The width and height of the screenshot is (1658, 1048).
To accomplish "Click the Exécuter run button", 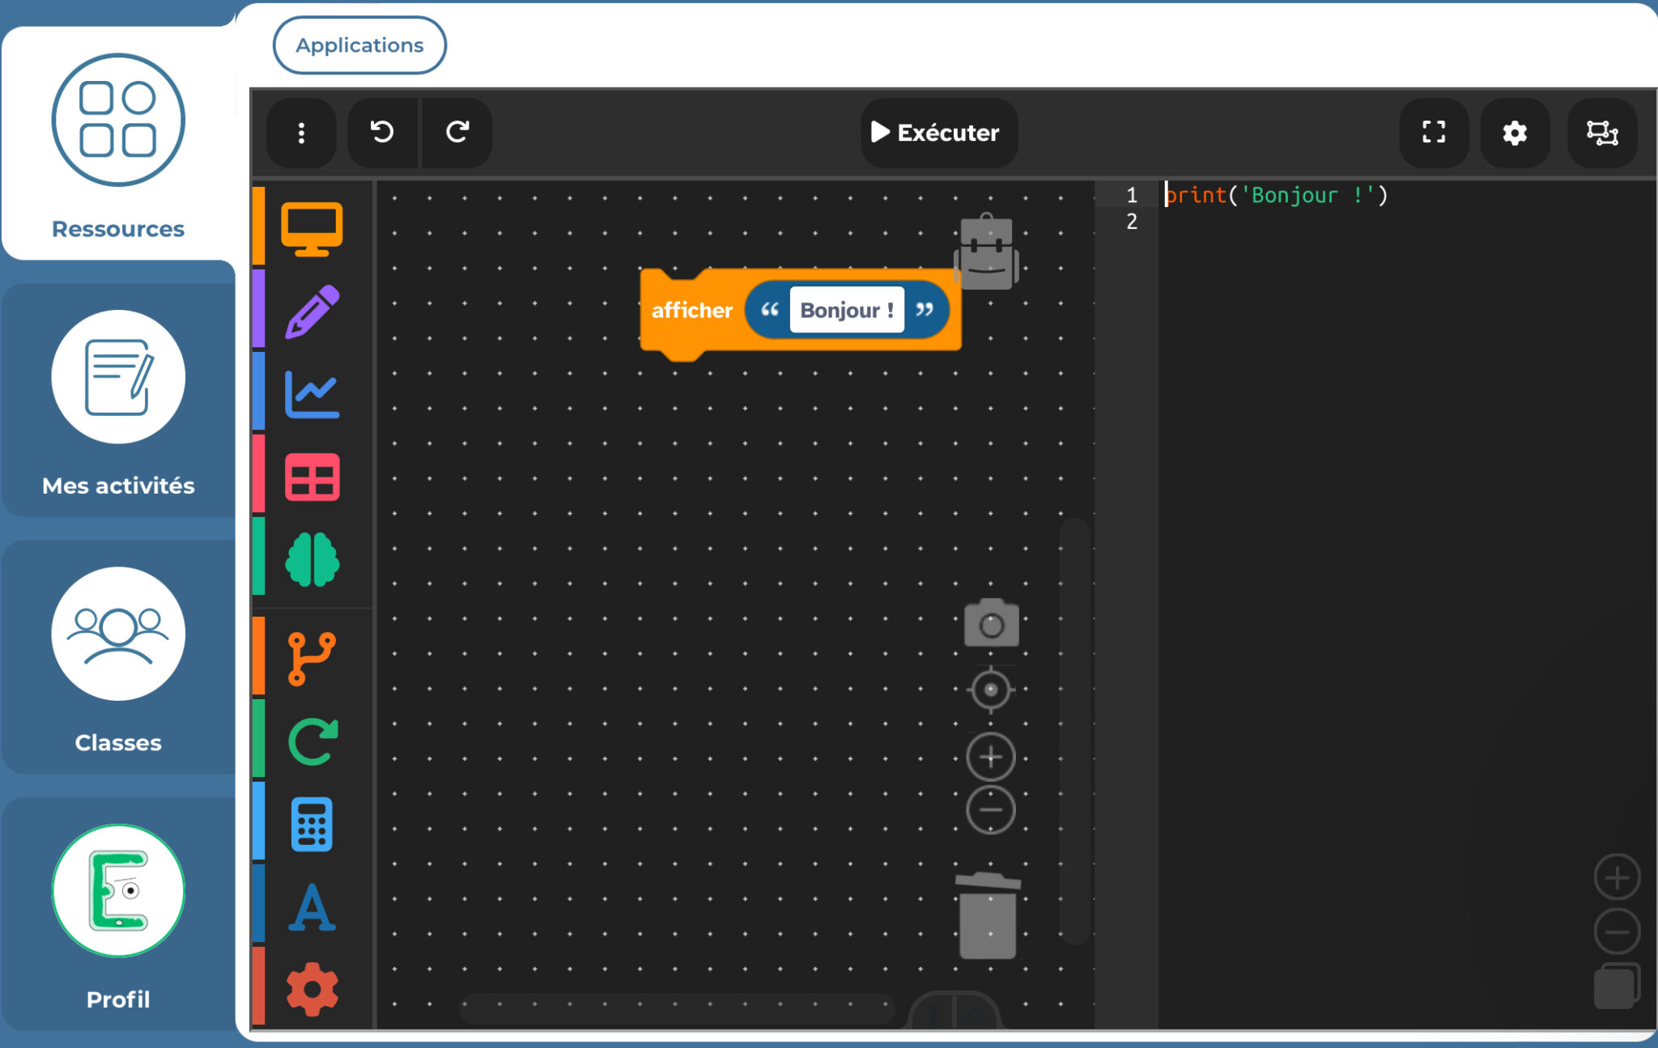I will [937, 133].
